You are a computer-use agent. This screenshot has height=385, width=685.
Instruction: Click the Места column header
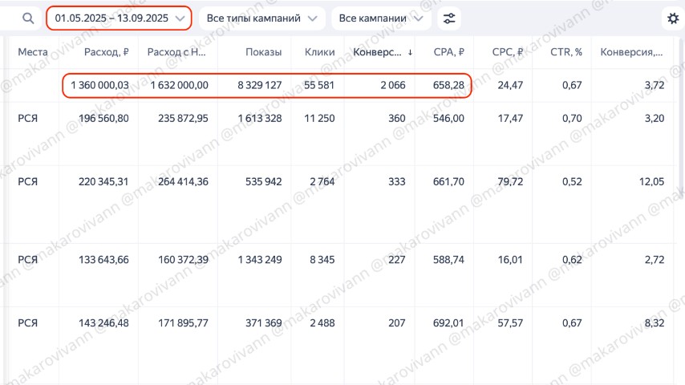click(33, 52)
